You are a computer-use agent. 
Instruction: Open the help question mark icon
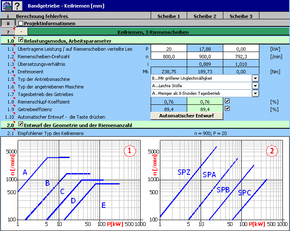pos(17,6)
